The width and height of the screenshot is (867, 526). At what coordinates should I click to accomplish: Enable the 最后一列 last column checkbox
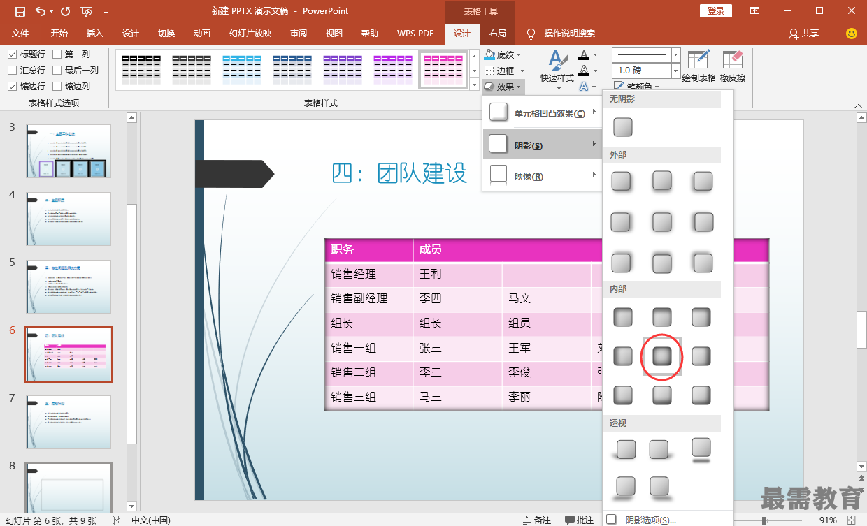pos(57,70)
